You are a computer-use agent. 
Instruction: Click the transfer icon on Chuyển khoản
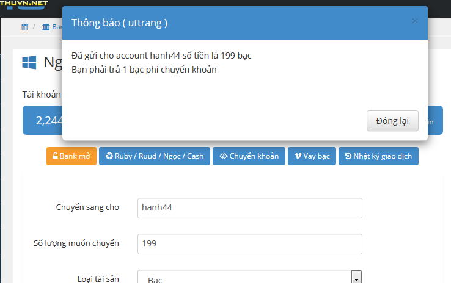pyautogui.click(x=223, y=156)
